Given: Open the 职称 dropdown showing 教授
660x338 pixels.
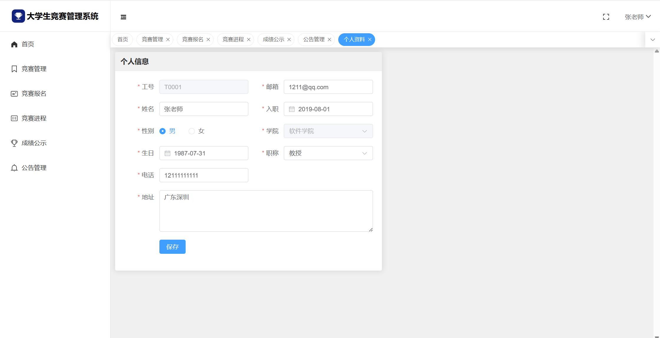Looking at the screenshot, I should pyautogui.click(x=328, y=153).
